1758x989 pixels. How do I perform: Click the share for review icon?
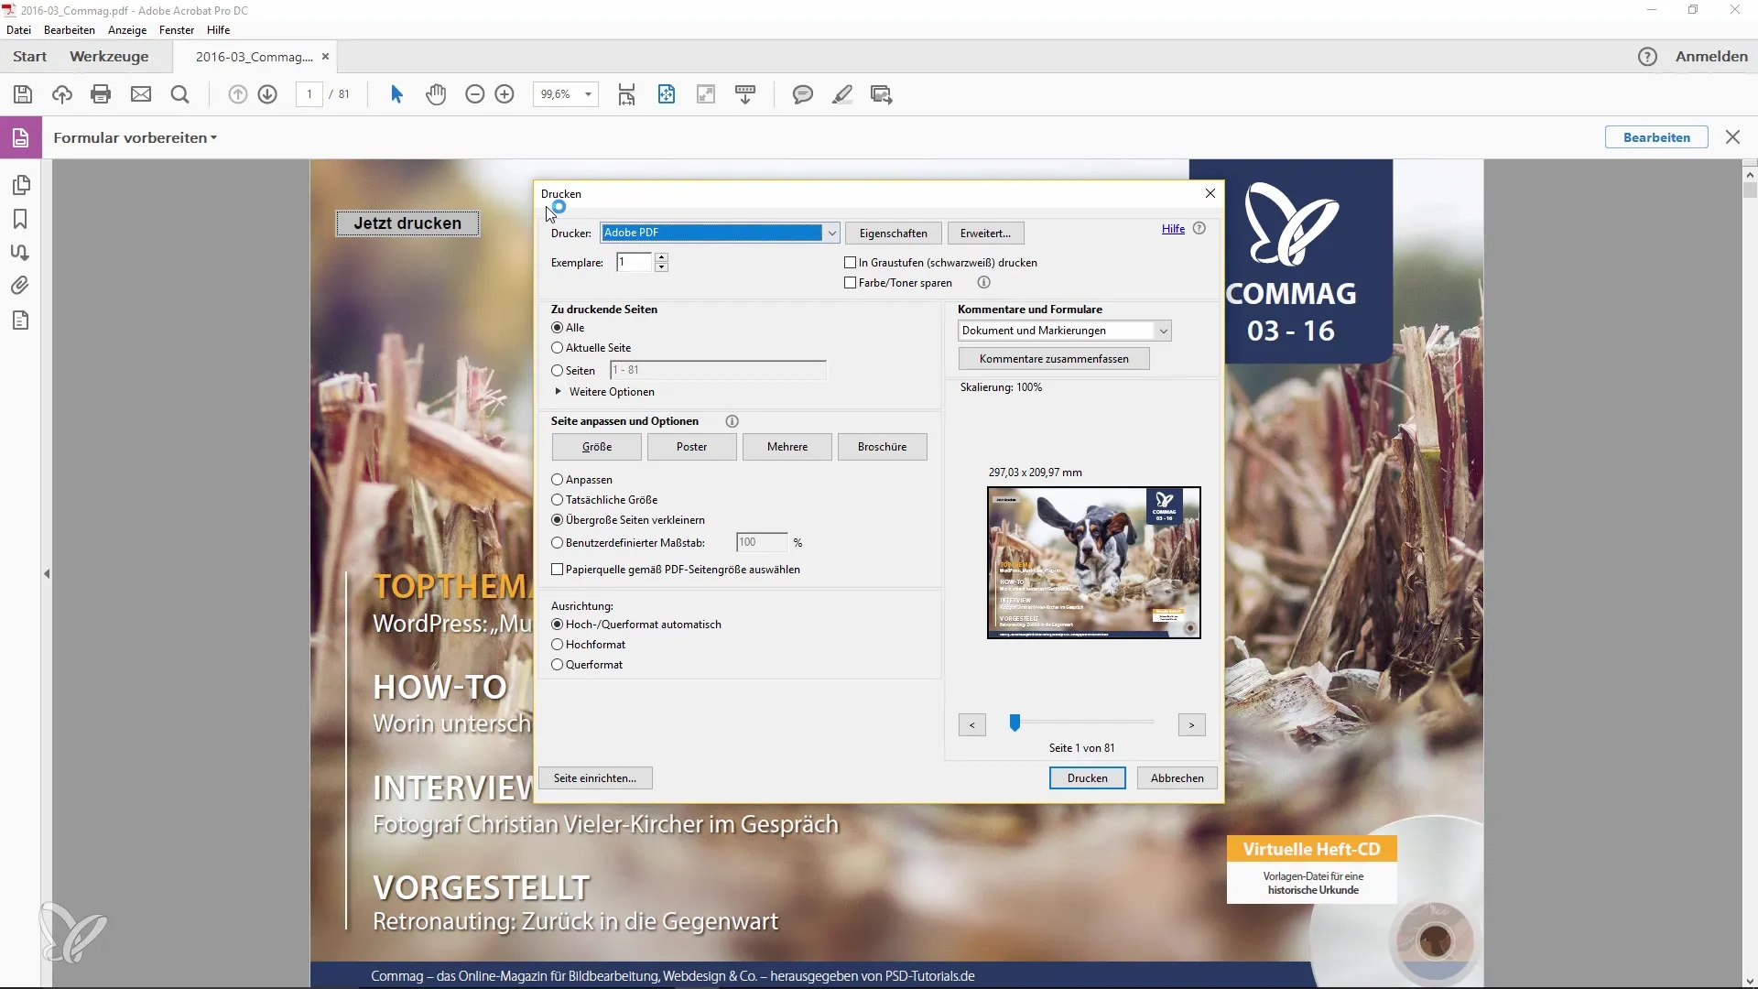pos(882,94)
